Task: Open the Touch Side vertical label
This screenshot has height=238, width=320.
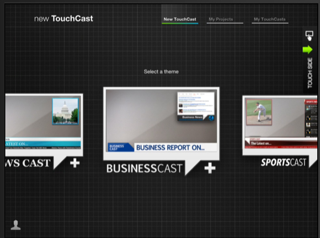Action: pos(310,73)
